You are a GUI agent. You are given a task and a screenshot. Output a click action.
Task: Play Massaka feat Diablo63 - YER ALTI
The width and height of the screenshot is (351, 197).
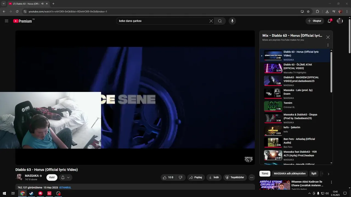295,155
